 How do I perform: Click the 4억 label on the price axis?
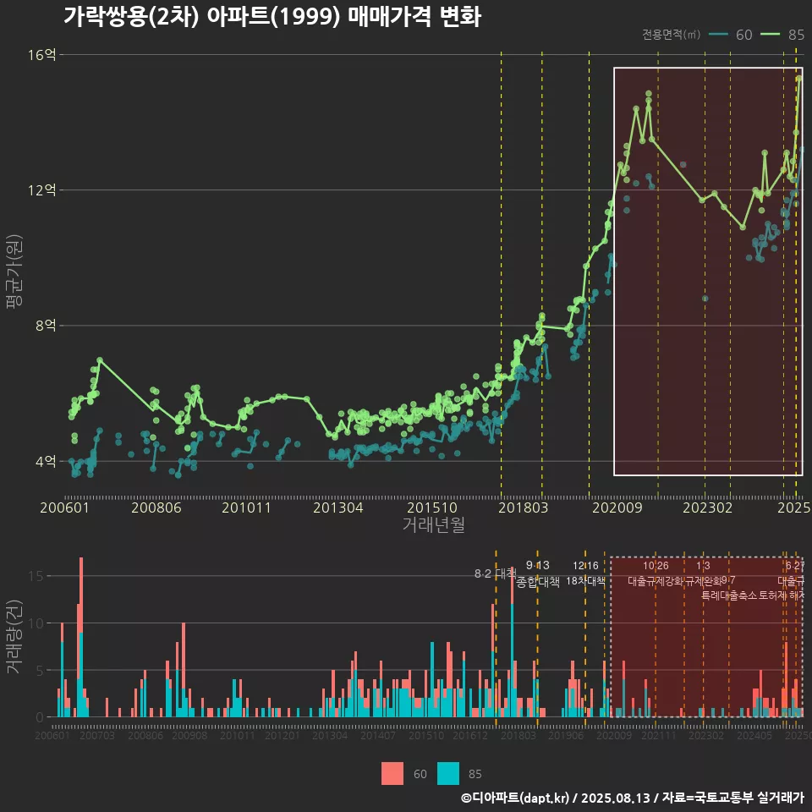point(46,462)
